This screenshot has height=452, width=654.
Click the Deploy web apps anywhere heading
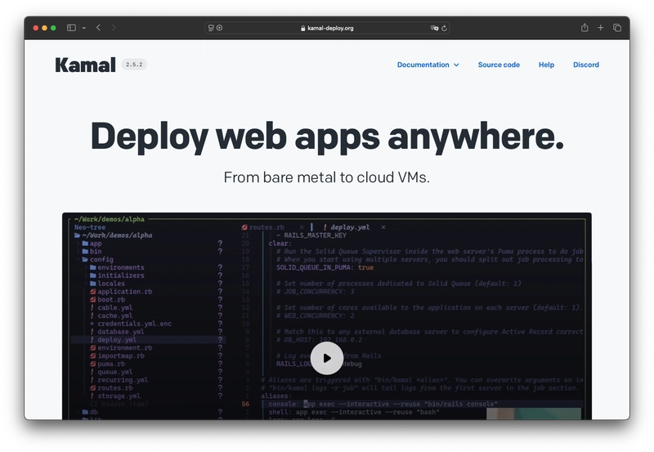click(x=327, y=136)
